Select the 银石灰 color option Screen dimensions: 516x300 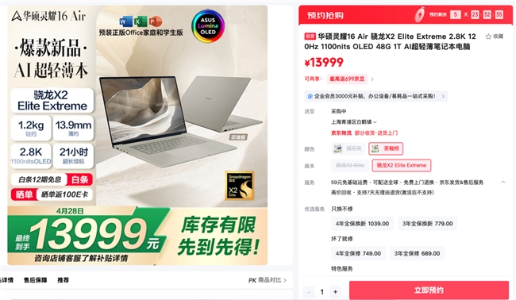pyautogui.click(x=348, y=148)
